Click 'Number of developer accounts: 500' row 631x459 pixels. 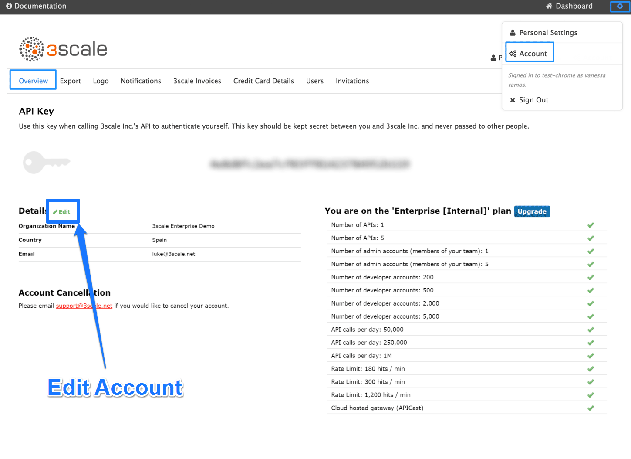[x=467, y=290]
